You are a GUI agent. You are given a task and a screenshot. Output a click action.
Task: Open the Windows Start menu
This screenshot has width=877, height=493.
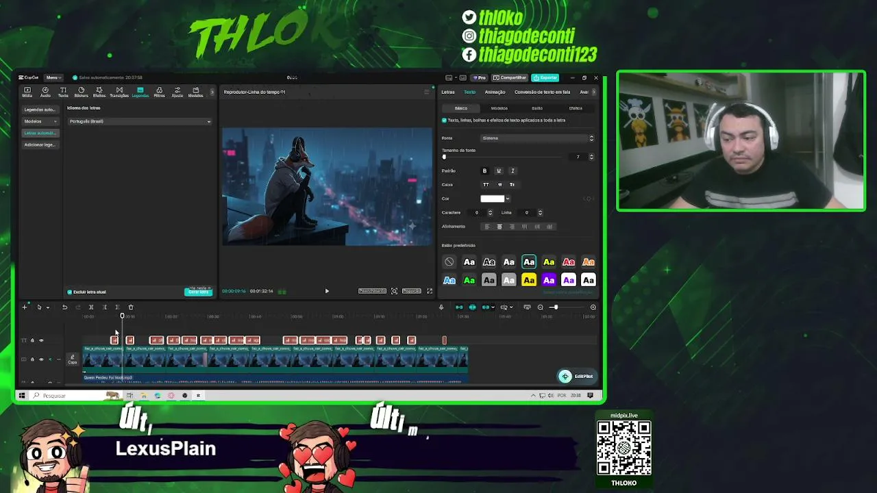point(22,396)
